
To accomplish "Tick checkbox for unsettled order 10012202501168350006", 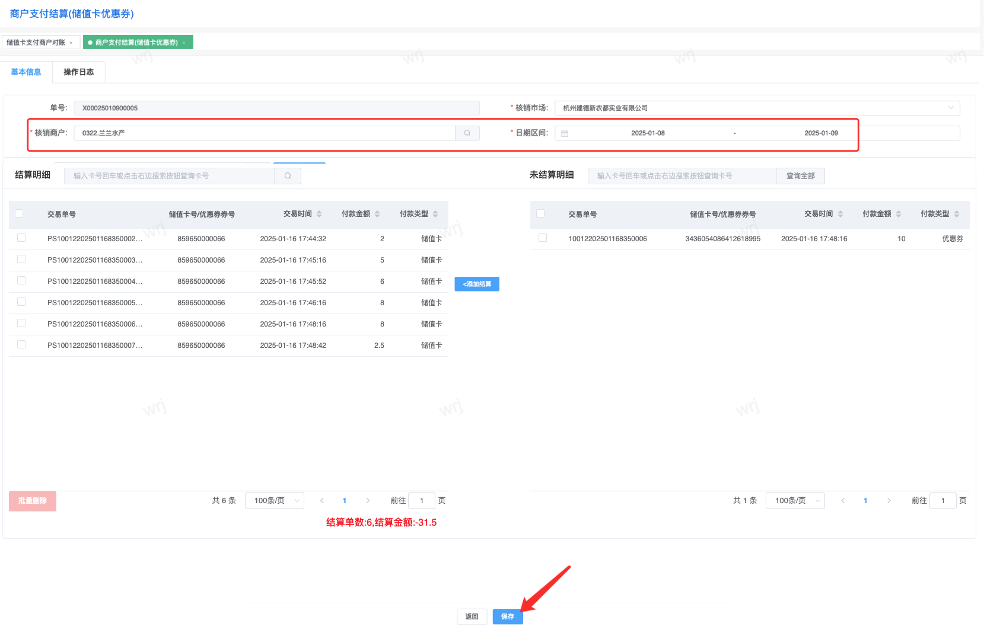I will 542,238.
